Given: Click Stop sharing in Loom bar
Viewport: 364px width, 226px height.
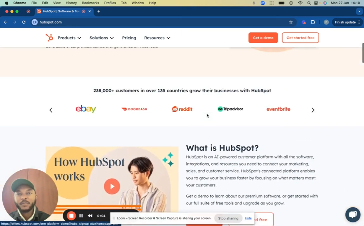Looking at the screenshot, I should coord(228,218).
